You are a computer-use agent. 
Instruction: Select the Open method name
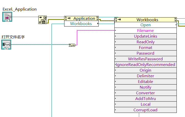(x=146, y=25)
